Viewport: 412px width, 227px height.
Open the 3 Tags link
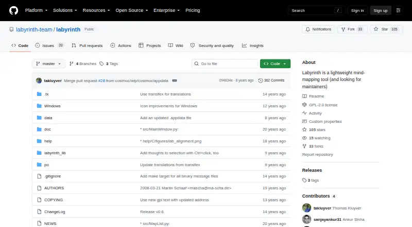point(109,64)
